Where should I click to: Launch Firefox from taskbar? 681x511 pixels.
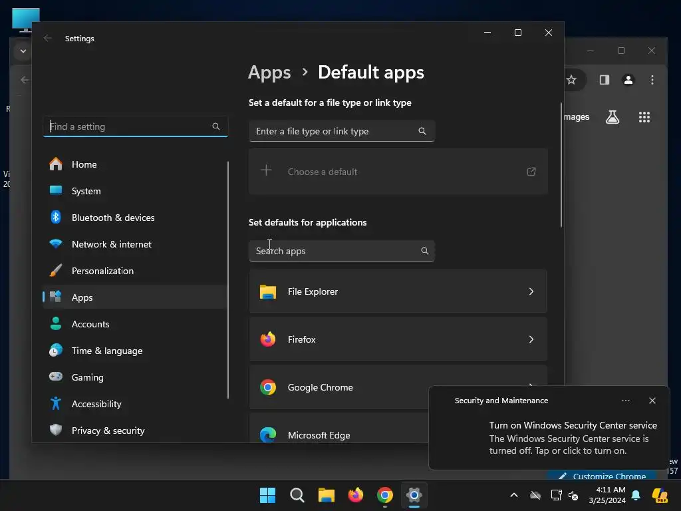[x=356, y=495]
